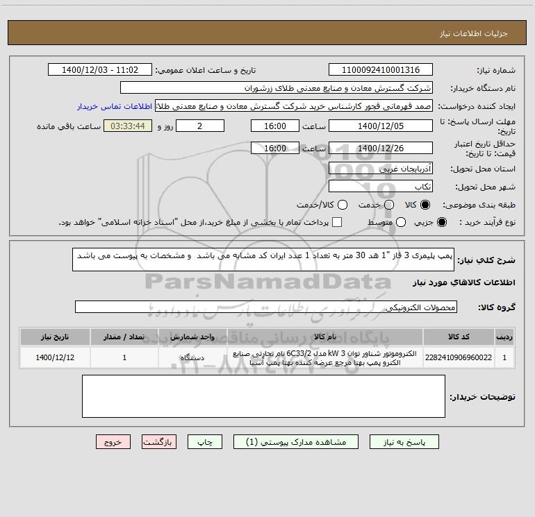The height and width of the screenshot is (517, 535).
Task: Choose جزیی purchase process type
Action: click(x=442, y=222)
